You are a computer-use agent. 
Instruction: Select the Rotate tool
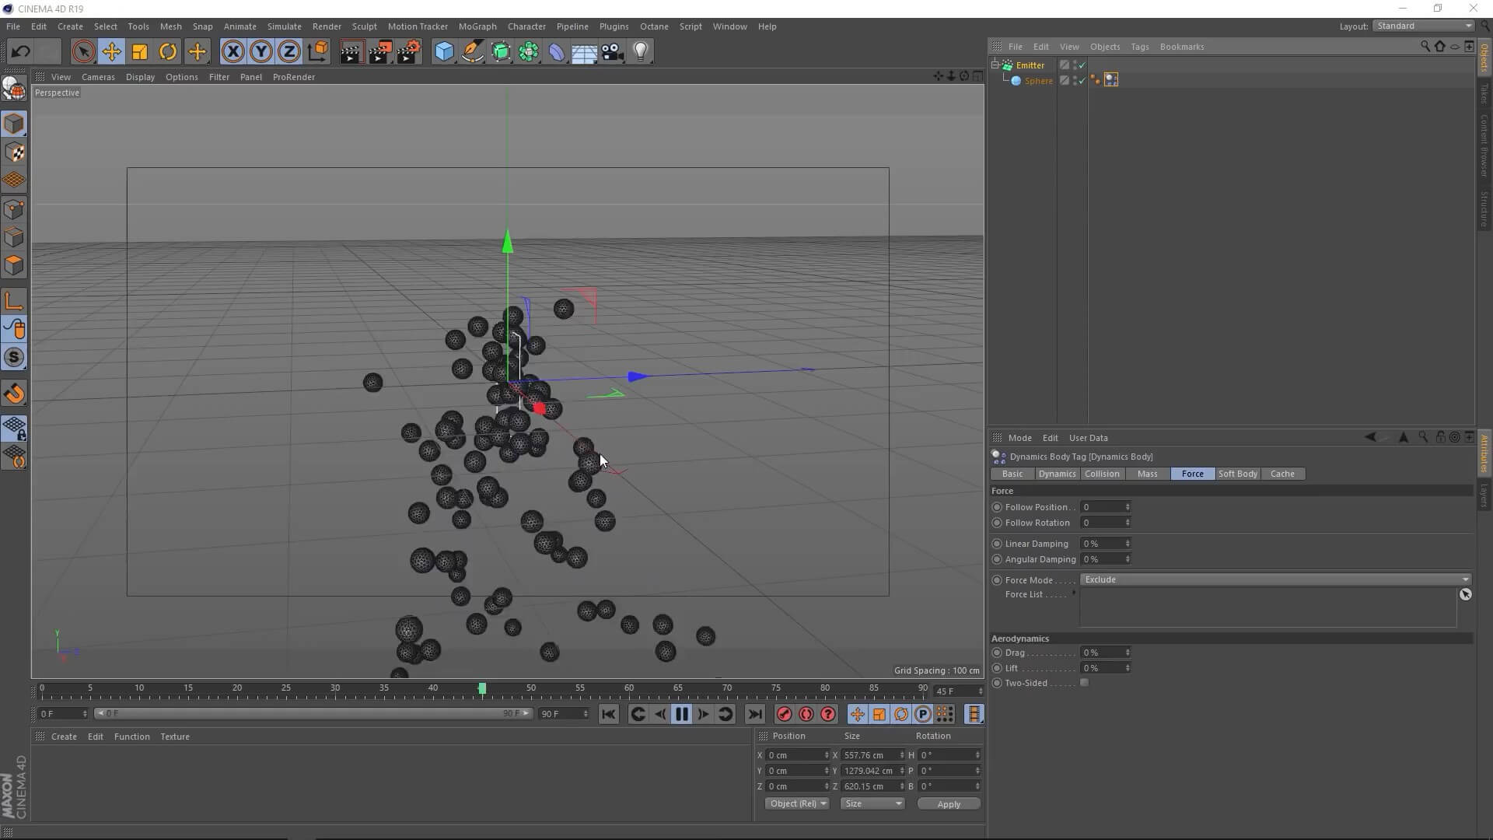[168, 52]
